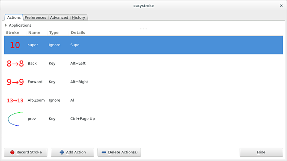Go to the History tab
Image resolution: width=287 pixels, height=161 pixels.
79,18
